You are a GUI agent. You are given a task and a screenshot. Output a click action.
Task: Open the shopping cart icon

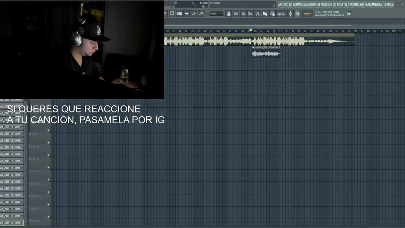297,14
